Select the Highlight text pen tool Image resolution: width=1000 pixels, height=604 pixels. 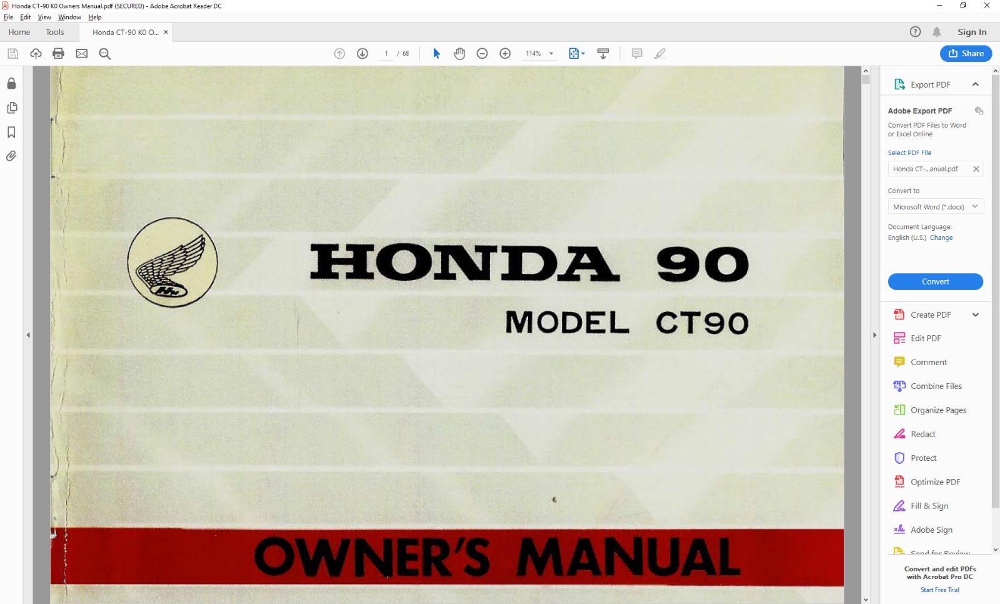click(x=660, y=54)
